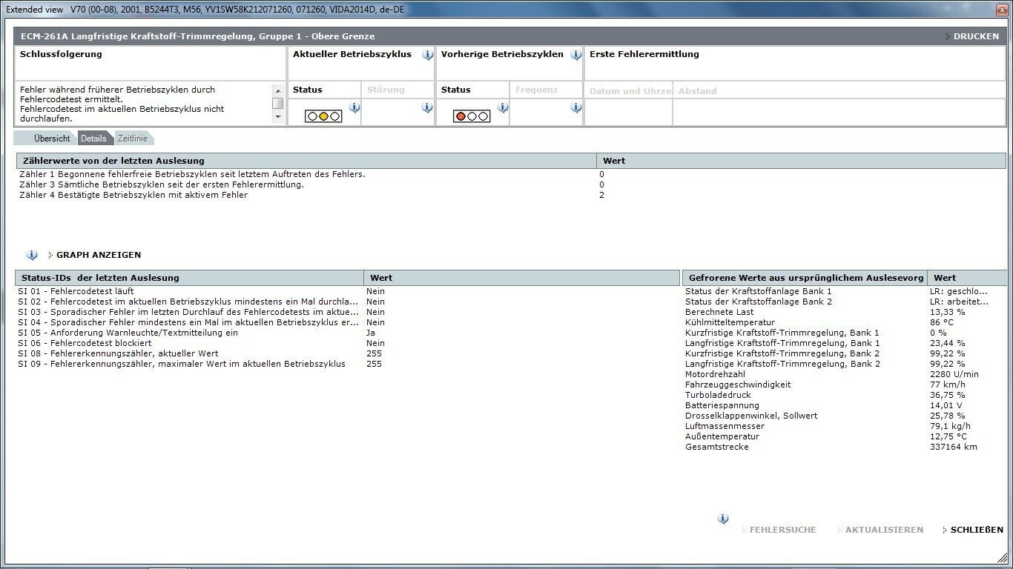Click info icon above the Fehlersuche button

pos(723,519)
